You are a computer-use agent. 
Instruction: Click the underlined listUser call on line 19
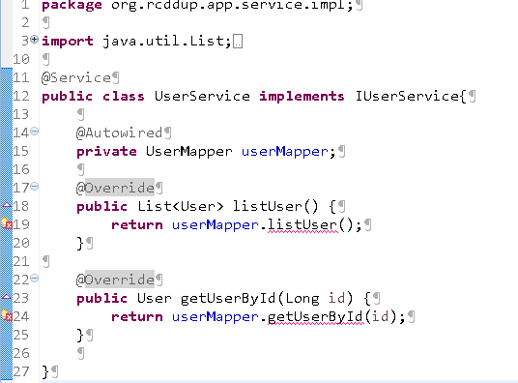302,225
